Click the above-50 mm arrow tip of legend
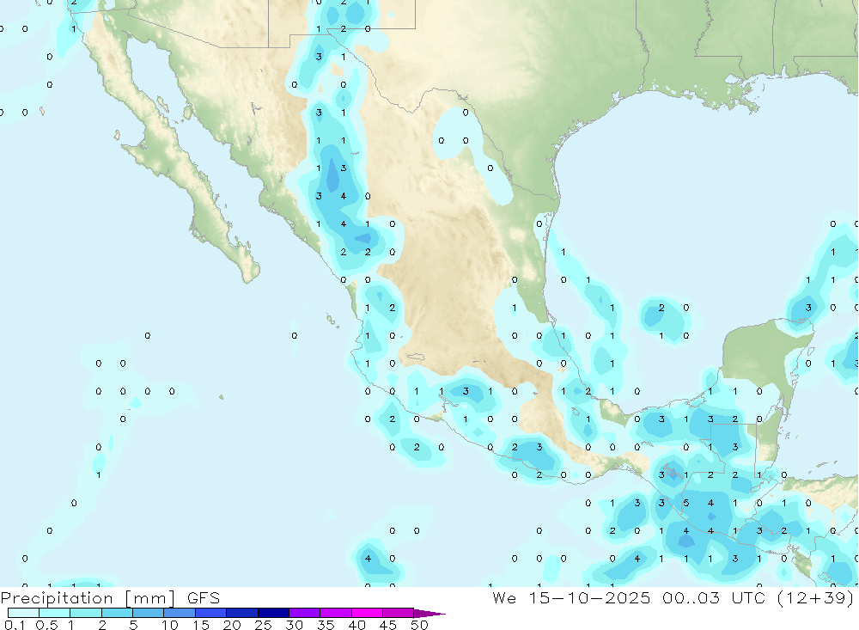Image resolution: width=859 pixels, height=630 pixels. click(x=429, y=614)
